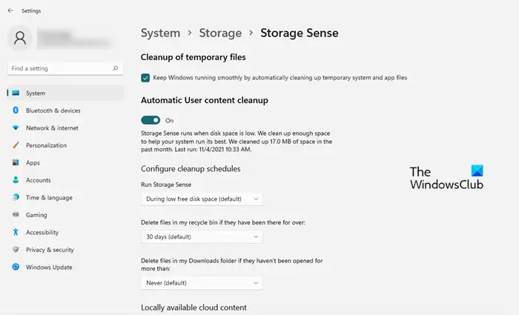
Task: Go back to Storage breadcrumb link
Action: [220, 33]
